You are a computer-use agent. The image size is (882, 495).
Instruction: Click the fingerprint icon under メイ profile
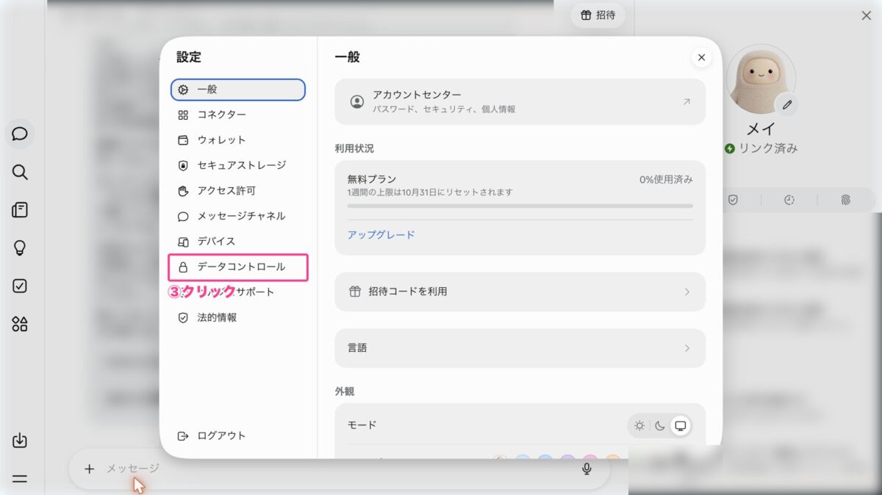(x=846, y=200)
